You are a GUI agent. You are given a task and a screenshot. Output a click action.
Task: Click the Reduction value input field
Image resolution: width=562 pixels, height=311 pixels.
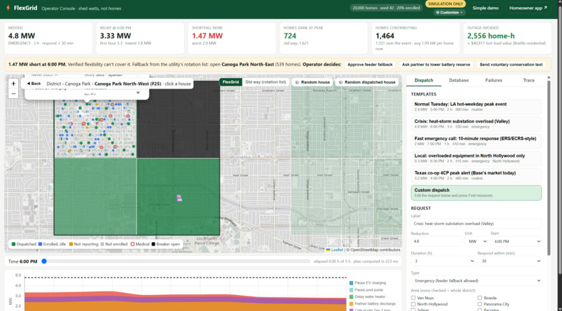tap(436, 241)
